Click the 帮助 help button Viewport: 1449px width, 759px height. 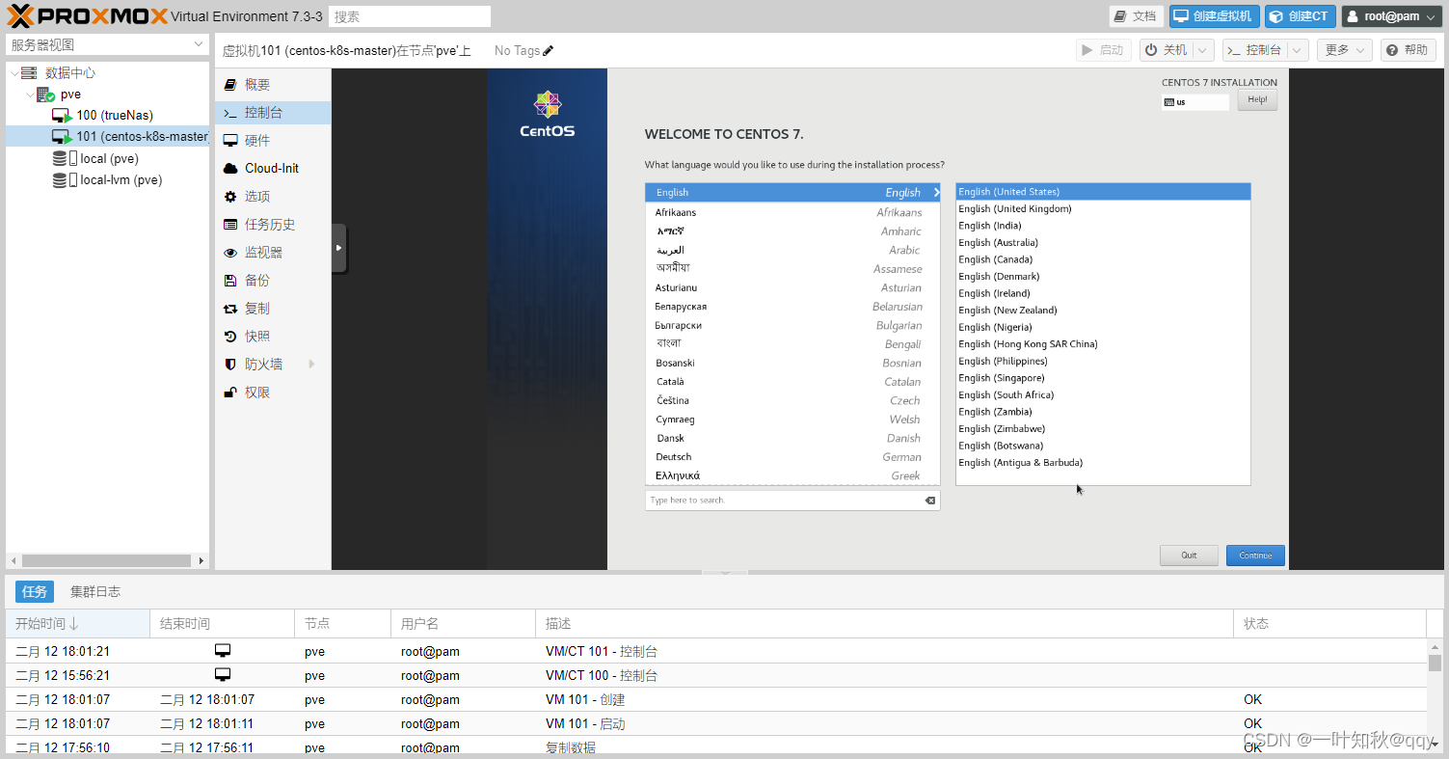point(1409,50)
